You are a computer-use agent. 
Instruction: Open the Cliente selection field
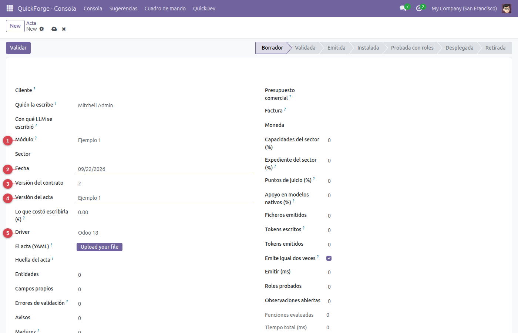(165, 91)
